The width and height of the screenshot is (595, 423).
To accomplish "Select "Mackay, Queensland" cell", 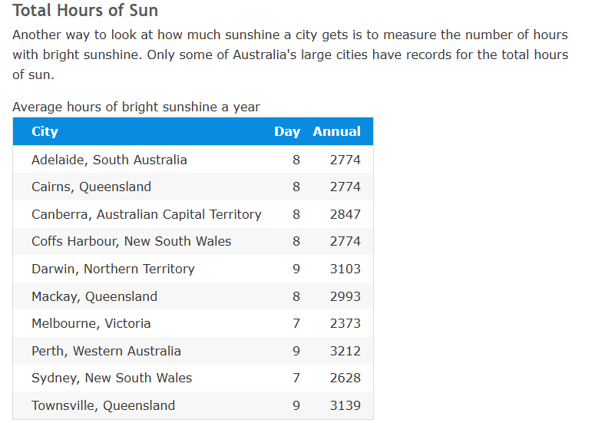I will (x=94, y=296).
